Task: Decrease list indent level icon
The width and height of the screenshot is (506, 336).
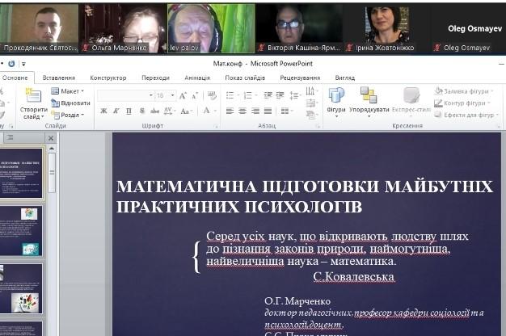Action: click(x=268, y=95)
